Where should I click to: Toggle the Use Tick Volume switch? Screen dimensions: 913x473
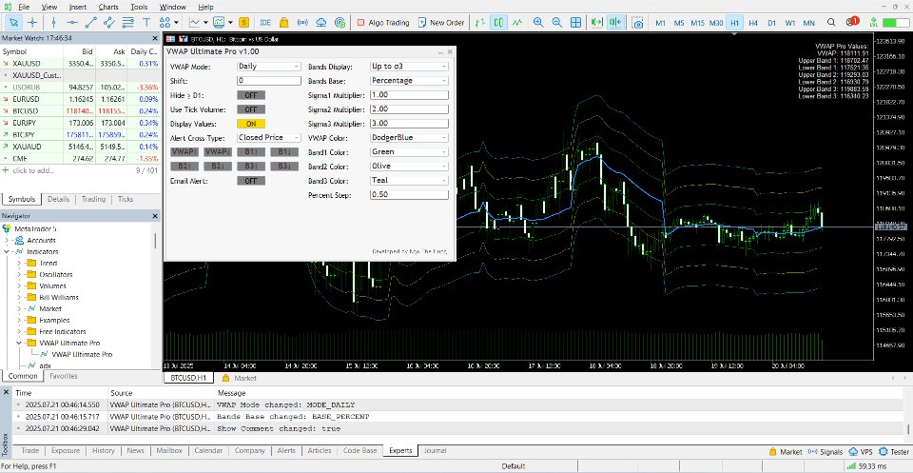[251, 108]
